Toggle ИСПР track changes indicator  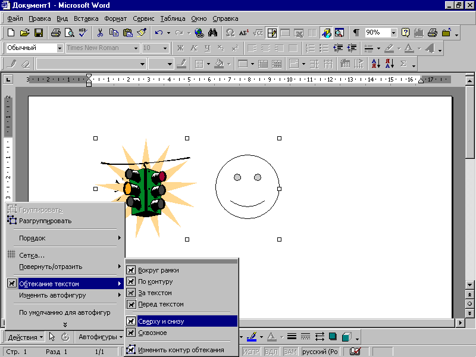click(251, 352)
